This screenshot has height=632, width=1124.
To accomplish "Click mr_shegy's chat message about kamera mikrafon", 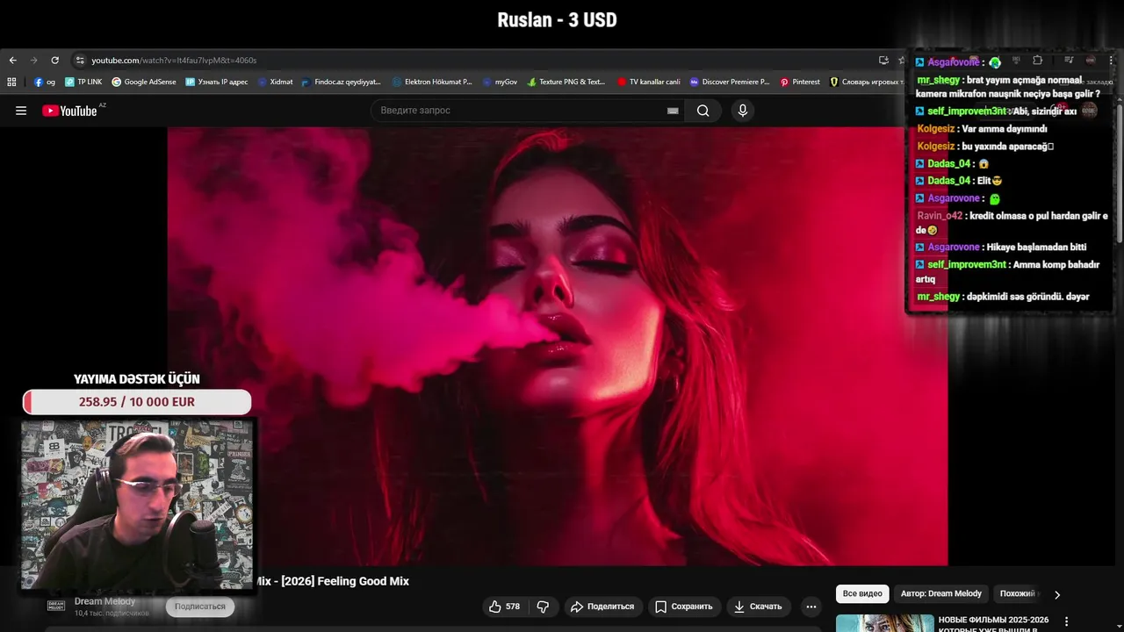I will (1009, 87).
